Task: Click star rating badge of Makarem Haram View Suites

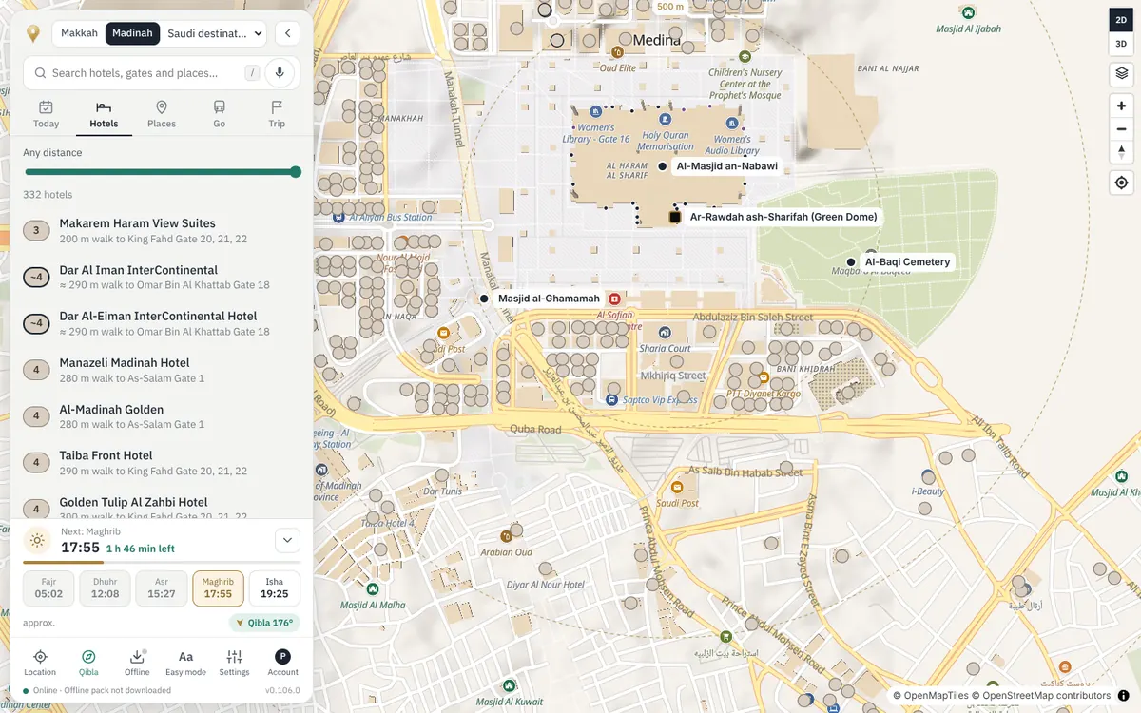Action: tap(36, 230)
